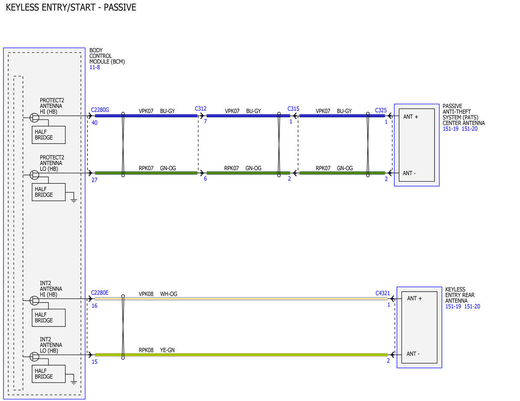Select connector label C2280E
The width and height of the screenshot is (520, 401).
pos(100,293)
